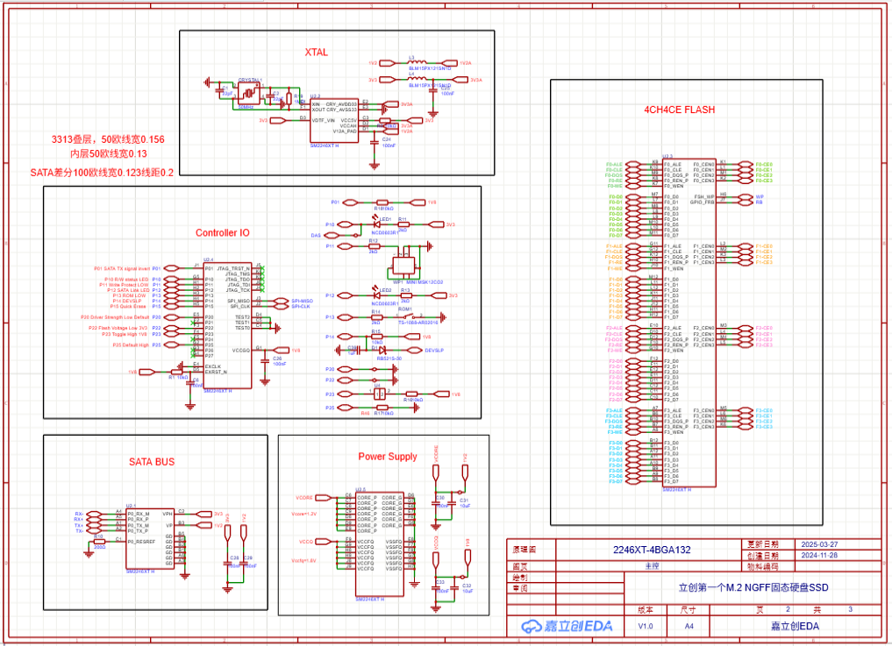Select the V1.0 version field
Image resolution: width=892 pixels, height=646 pixels.
pos(645,626)
